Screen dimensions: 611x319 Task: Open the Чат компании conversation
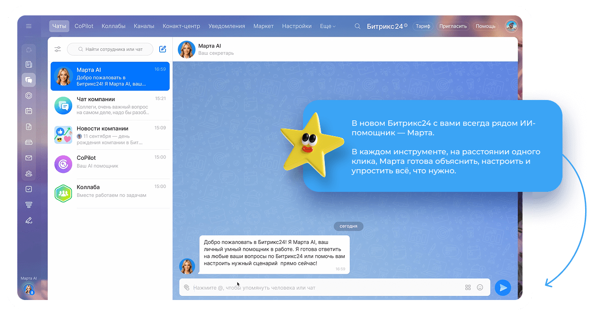[110, 105]
